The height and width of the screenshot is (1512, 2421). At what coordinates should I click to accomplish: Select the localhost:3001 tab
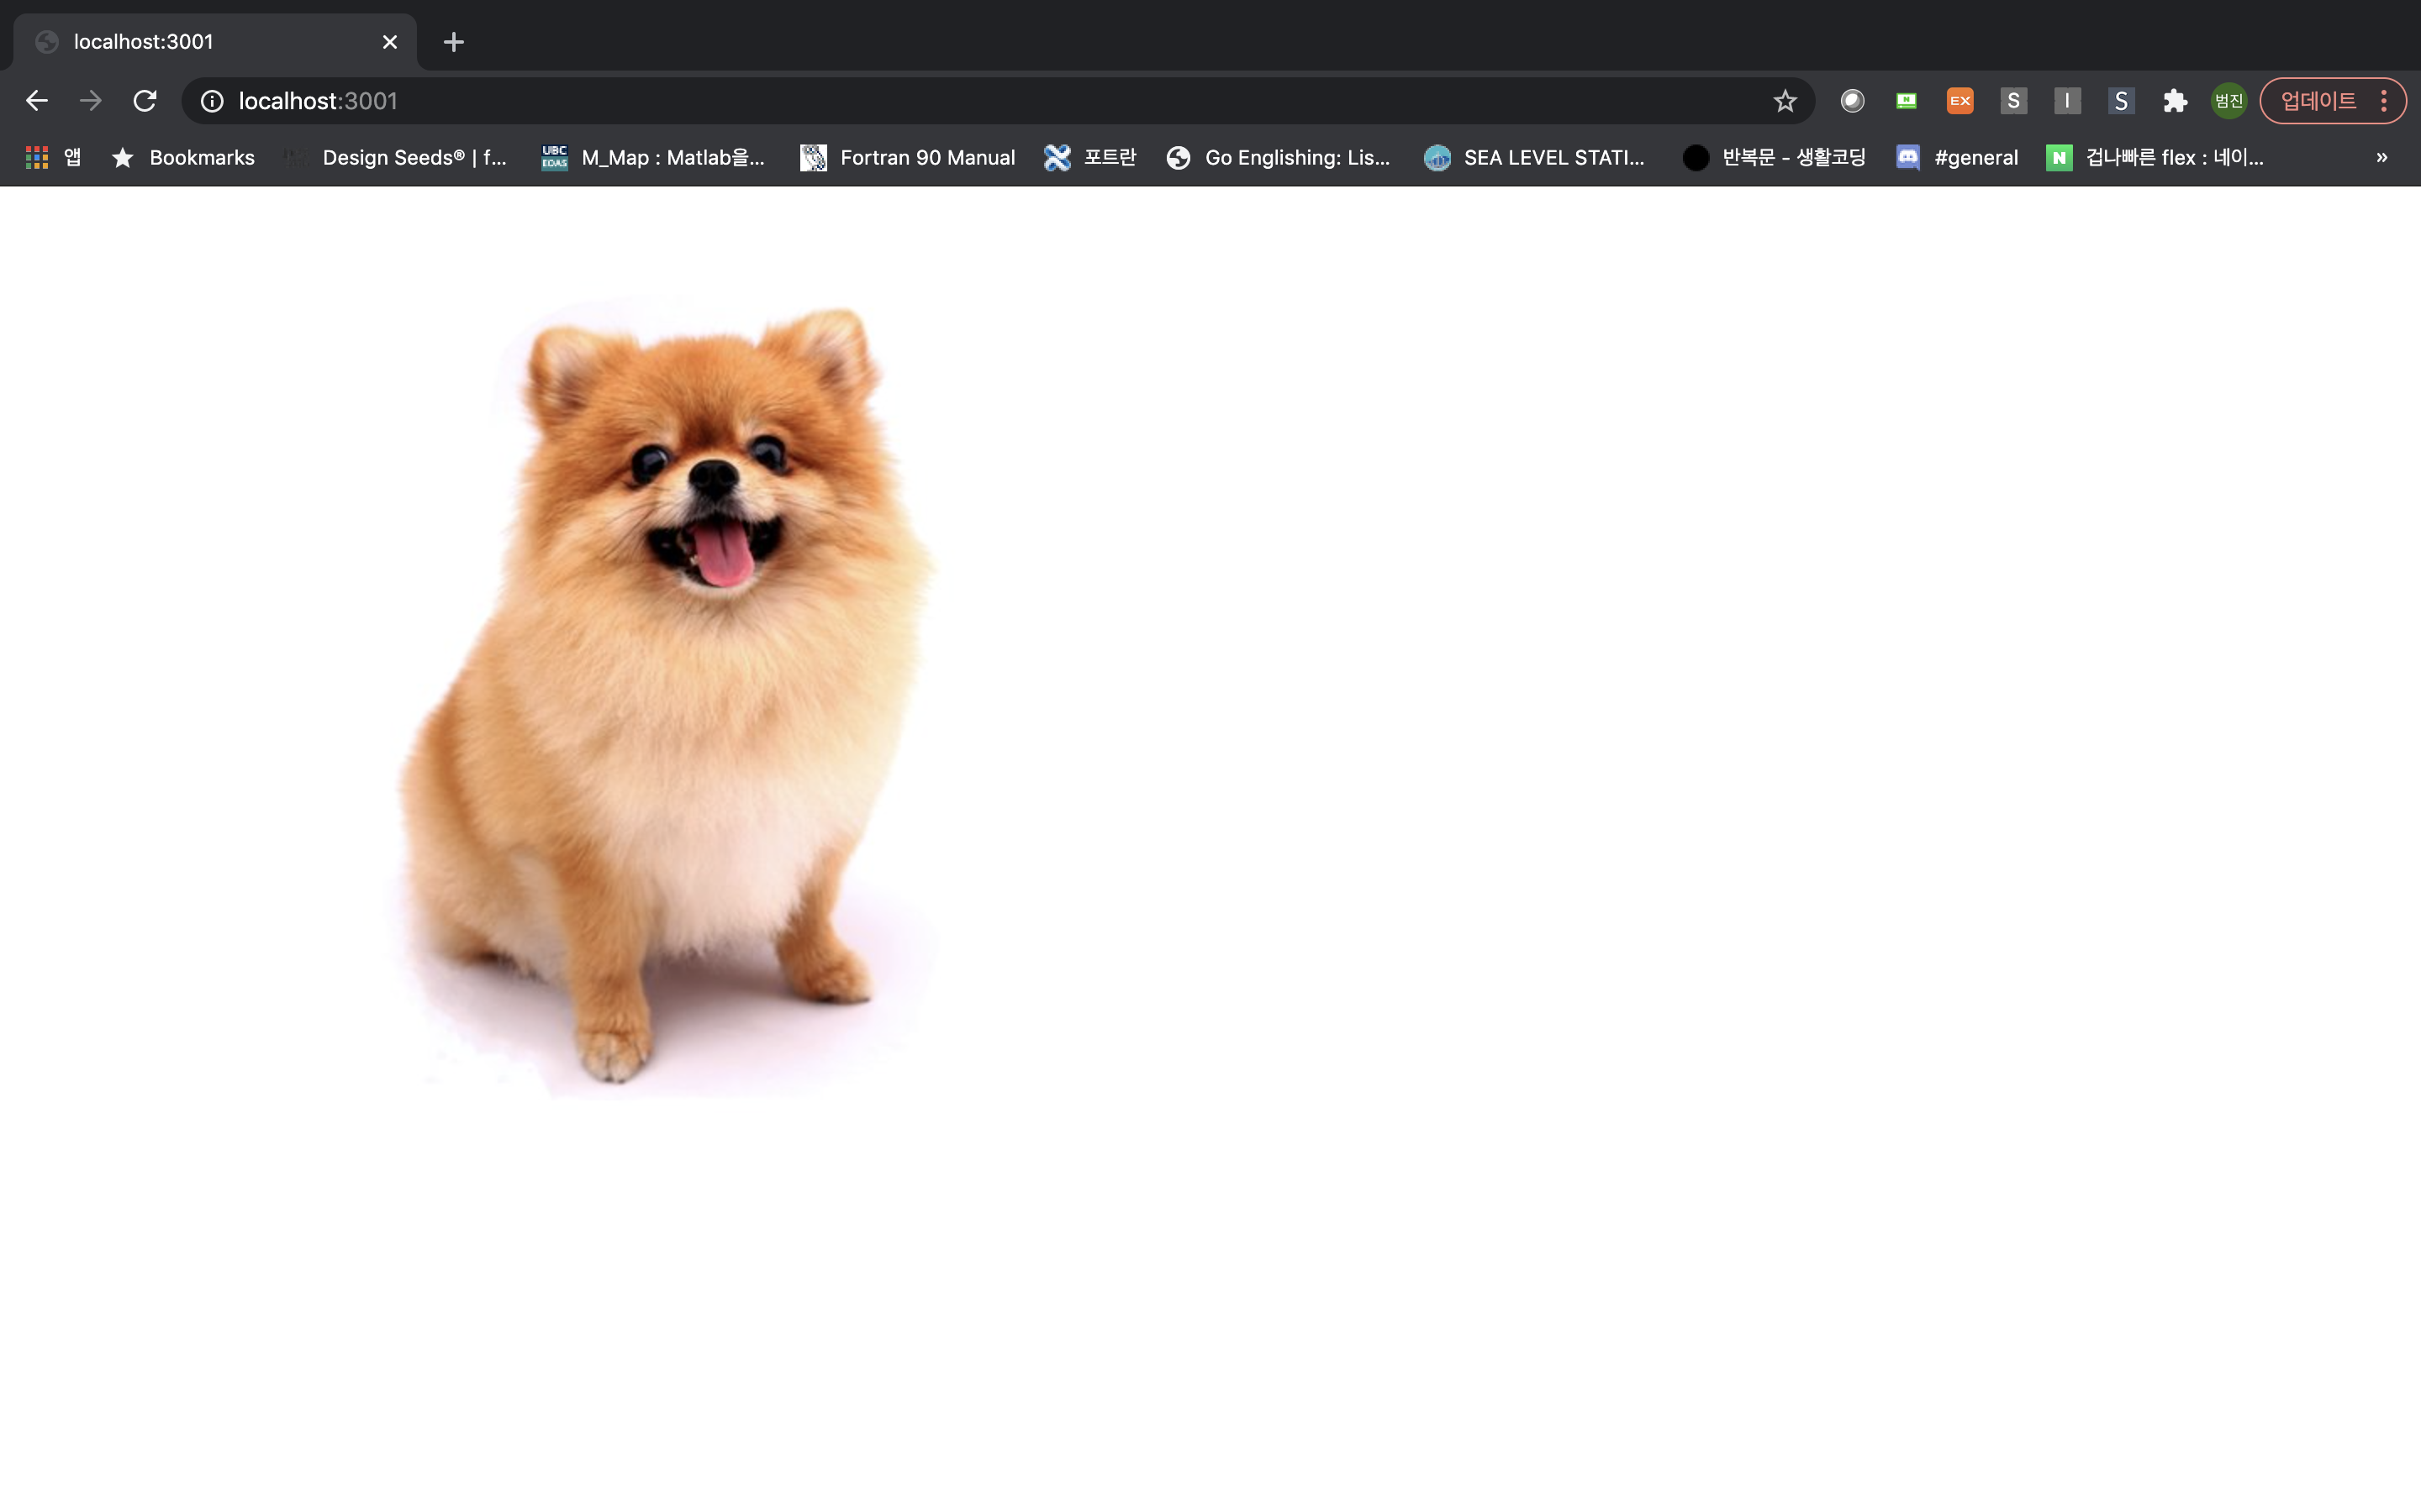click(200, 42)
